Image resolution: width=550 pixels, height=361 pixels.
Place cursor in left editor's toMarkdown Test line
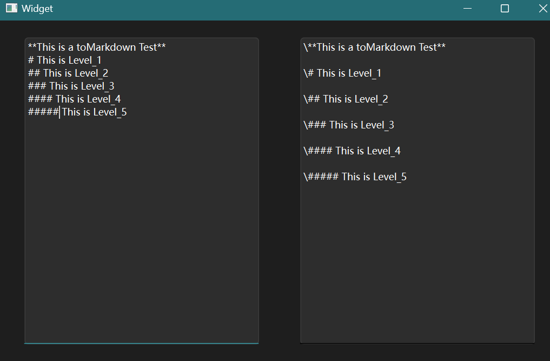97,47
